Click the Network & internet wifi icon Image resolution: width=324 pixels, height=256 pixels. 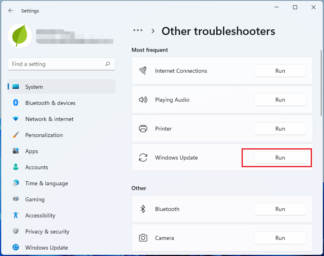(x=16, y=119)
